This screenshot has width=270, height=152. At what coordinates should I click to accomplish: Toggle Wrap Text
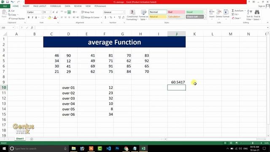[x=88, y=12]
